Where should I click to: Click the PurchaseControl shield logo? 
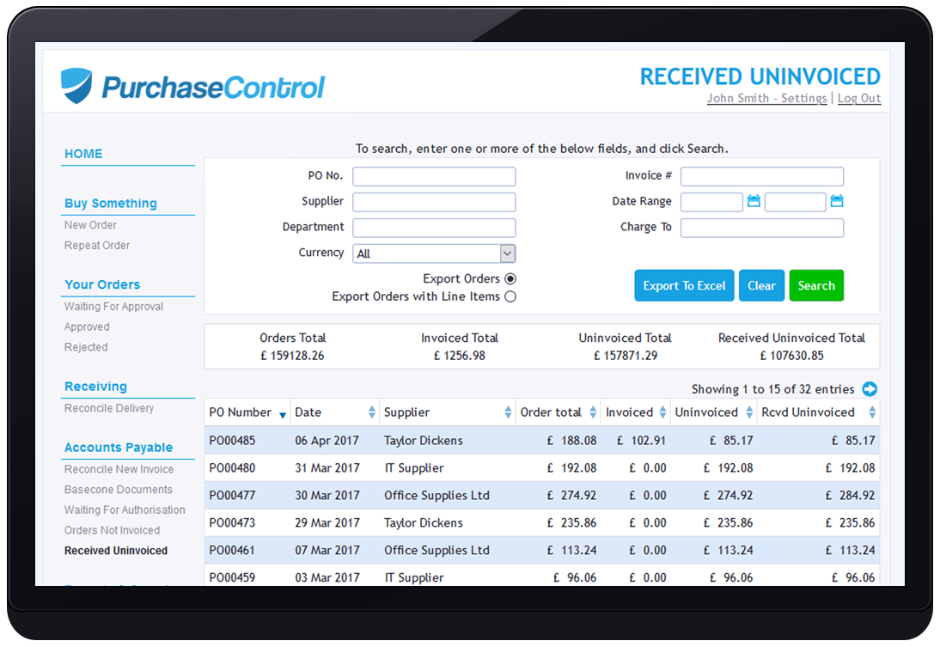click(76, 85)
